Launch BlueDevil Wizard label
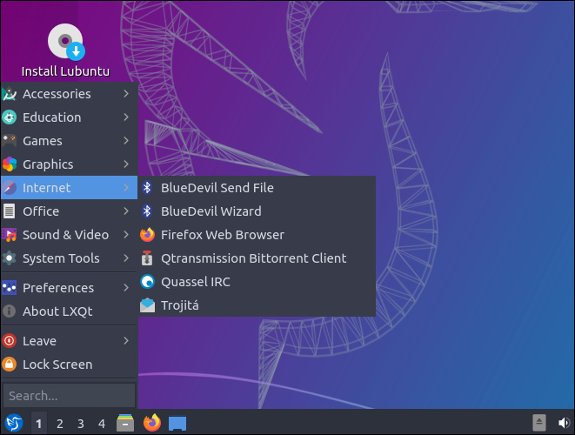 [x=211, y=211]
